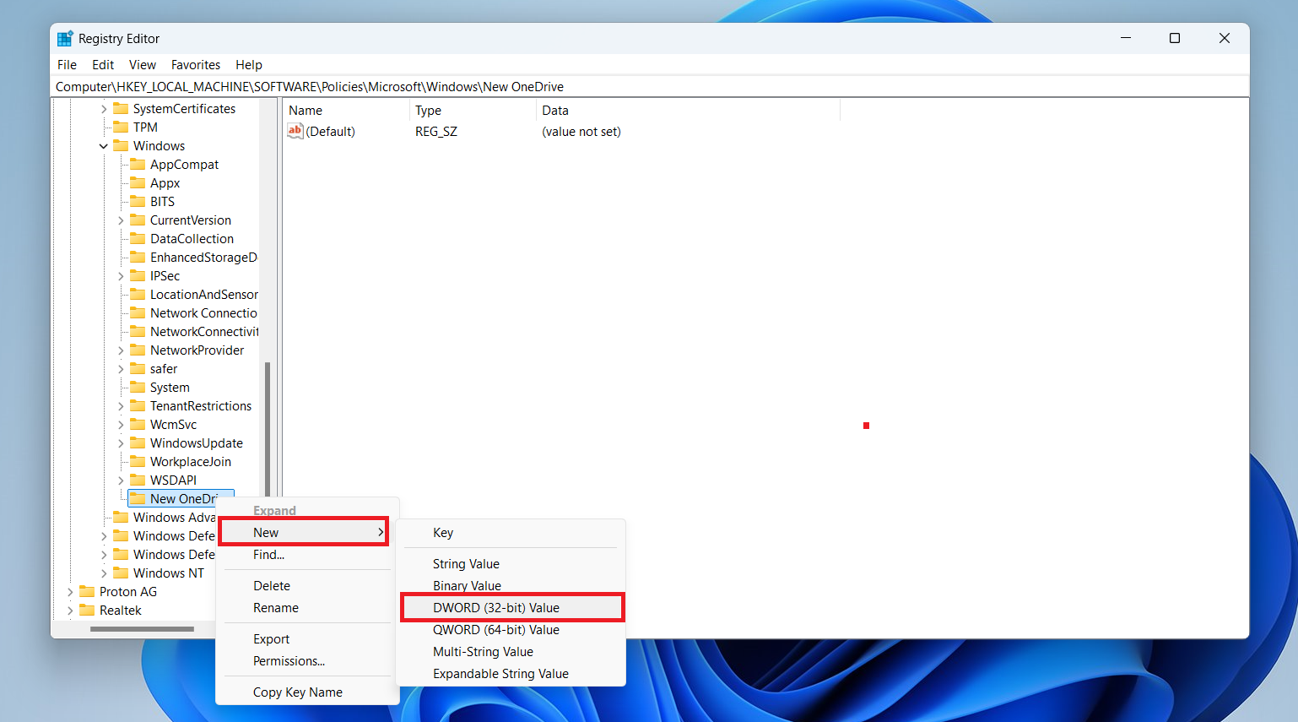Choose QWORD (64-bit) Value
The image size is (1298, 722).
[x=511, y=630]
